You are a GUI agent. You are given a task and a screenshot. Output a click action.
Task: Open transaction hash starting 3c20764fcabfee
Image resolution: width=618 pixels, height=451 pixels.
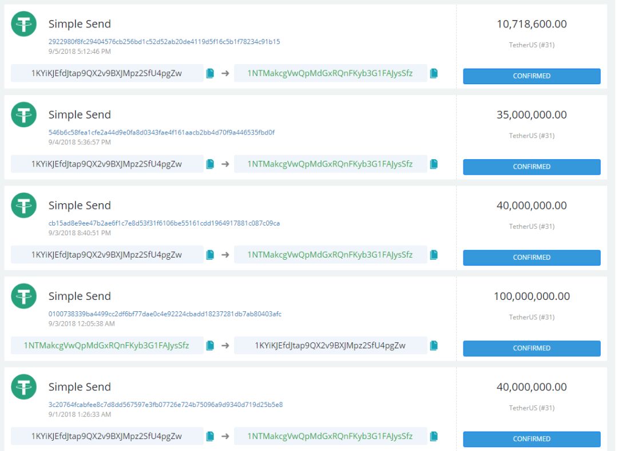pyautogui.click(x=165, y=405)
